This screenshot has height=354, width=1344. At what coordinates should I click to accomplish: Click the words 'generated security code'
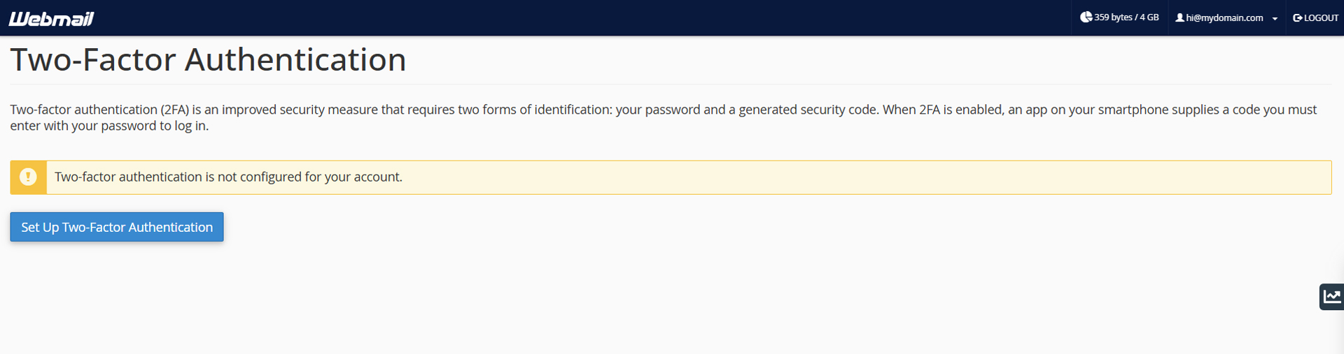point(808,110)
